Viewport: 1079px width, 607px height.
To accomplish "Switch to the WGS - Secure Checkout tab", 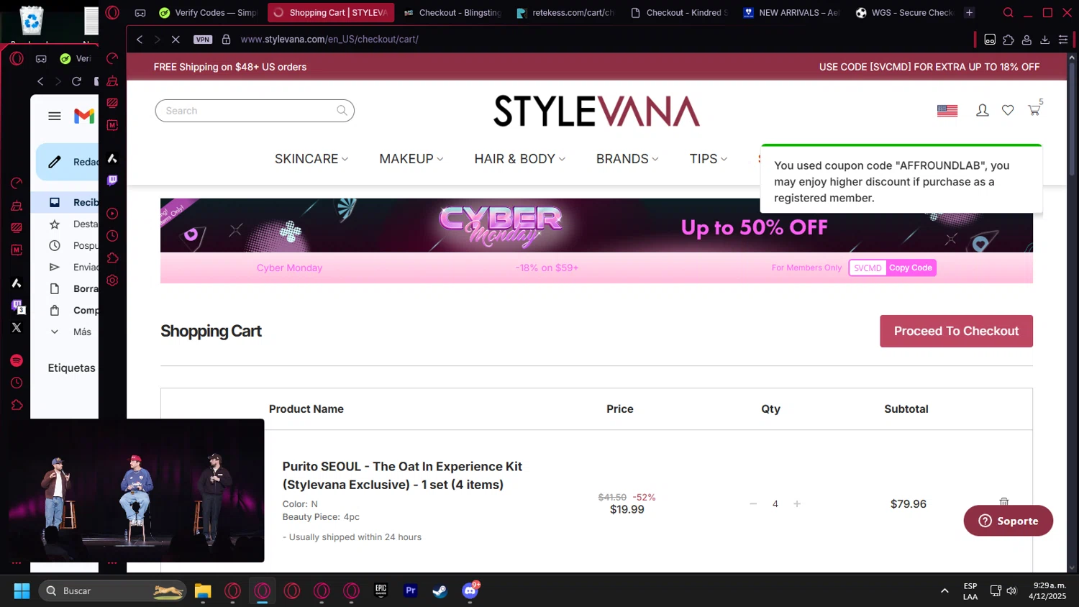I will tap(905, 13).
